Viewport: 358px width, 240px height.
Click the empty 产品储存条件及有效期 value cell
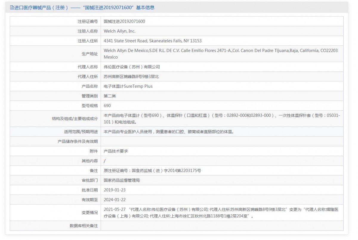coord(221,141)
